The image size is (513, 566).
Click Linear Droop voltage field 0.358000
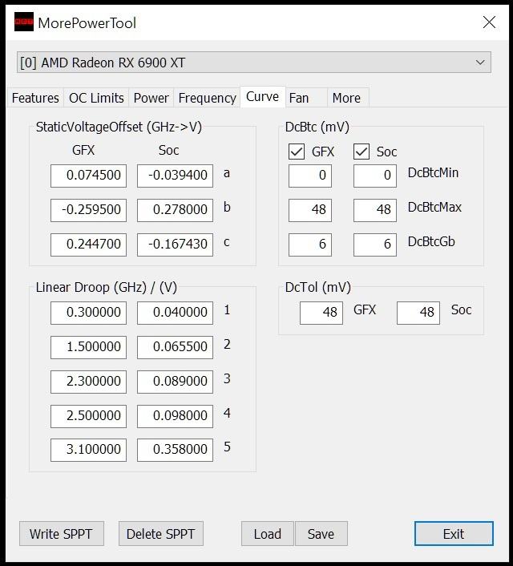coord(175,450)
